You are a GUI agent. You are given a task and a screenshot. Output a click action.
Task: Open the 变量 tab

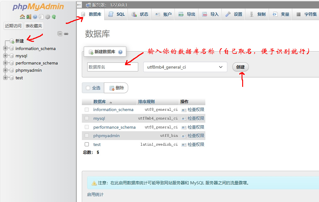281,14
